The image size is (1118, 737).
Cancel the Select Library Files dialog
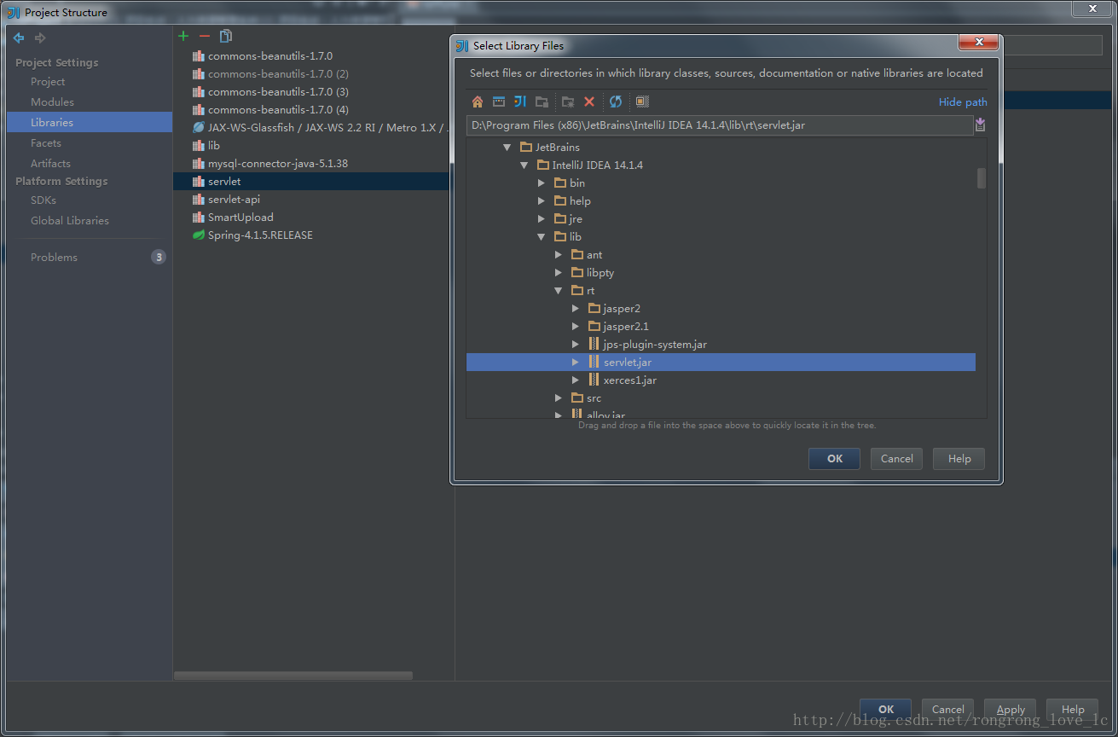click(896, 459)
